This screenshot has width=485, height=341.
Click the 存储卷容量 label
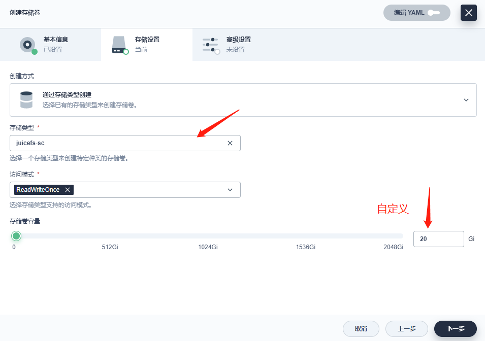pyautogui.click(x=25, y=221)
